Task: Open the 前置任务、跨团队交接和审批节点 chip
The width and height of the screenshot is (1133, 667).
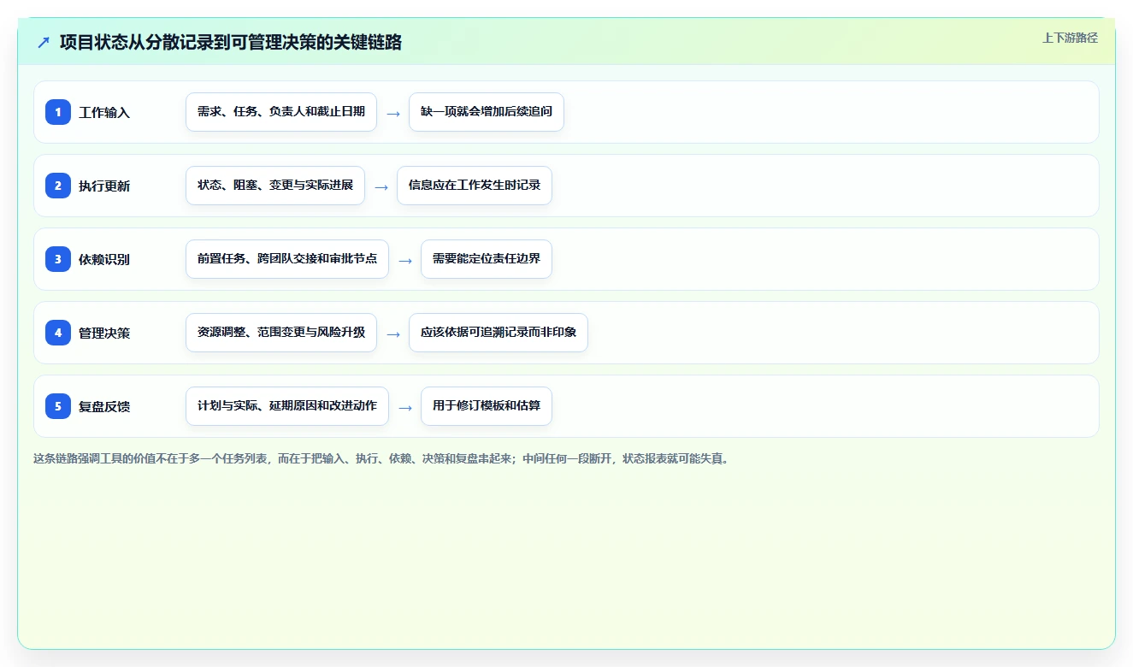Action: click(x=287, y=259)
